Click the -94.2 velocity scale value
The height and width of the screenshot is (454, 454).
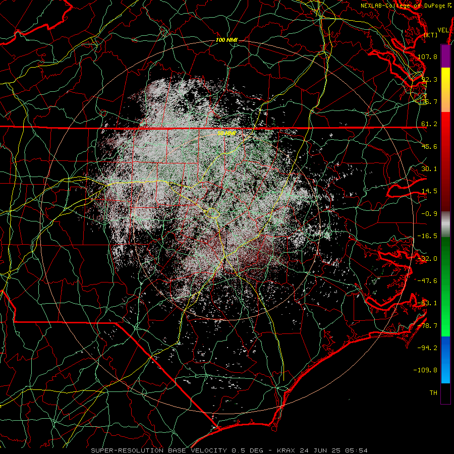pyautogui.click(x=427, y=348)
